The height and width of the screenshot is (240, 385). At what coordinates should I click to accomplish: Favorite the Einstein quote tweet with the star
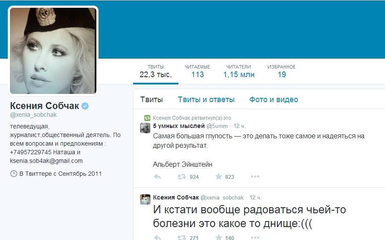(219, 176)
